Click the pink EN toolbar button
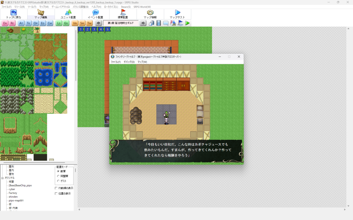The height and width of the screenshot is (220, 353). point(5,23)
